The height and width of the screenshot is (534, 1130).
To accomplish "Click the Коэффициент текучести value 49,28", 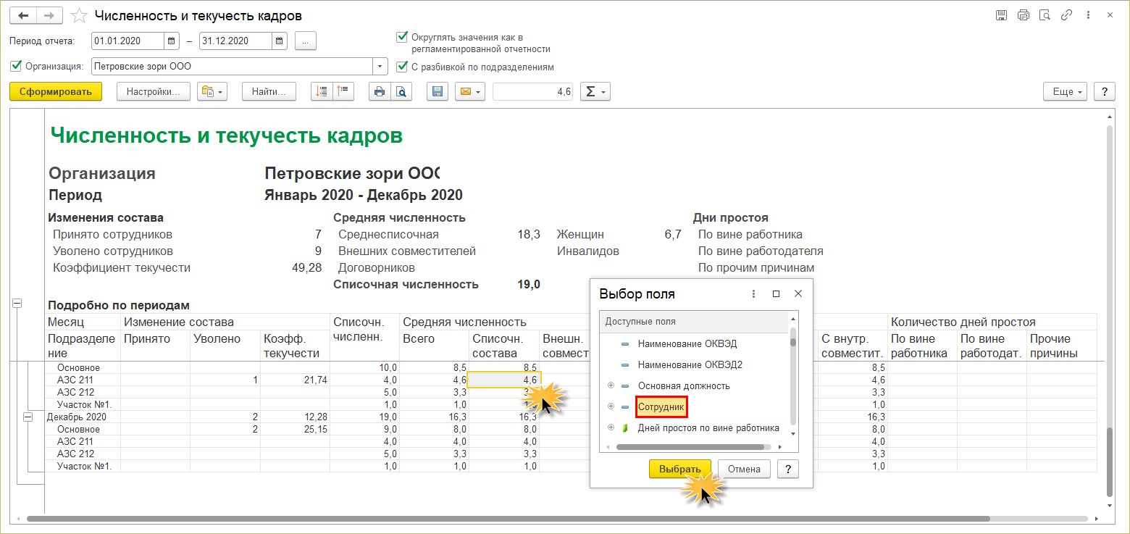I will [x=306, y=267].
